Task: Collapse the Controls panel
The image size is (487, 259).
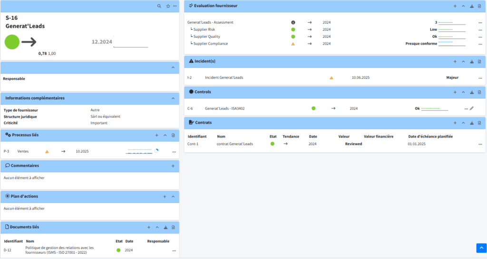Action: (x=463, y=92)
